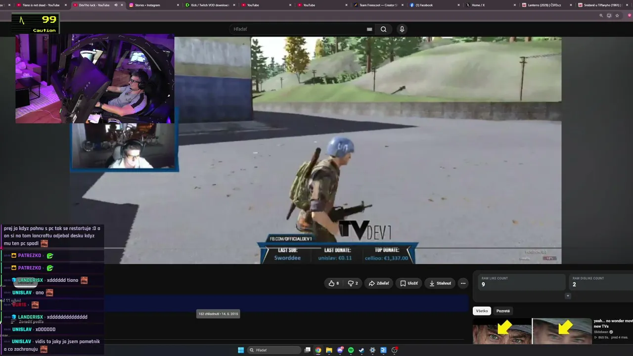Select the Všetko filter chip
The height and width of the screenshot is (356, 633).
click(482, 311)
